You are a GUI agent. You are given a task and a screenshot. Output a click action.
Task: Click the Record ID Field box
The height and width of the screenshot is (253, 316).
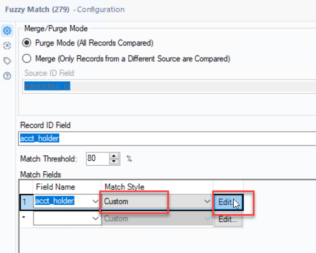(x=167, y=138)
